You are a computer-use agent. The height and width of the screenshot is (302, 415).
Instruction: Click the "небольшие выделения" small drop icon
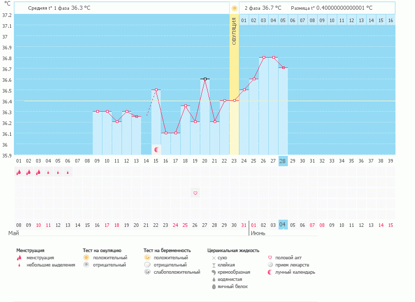[20, 264]
